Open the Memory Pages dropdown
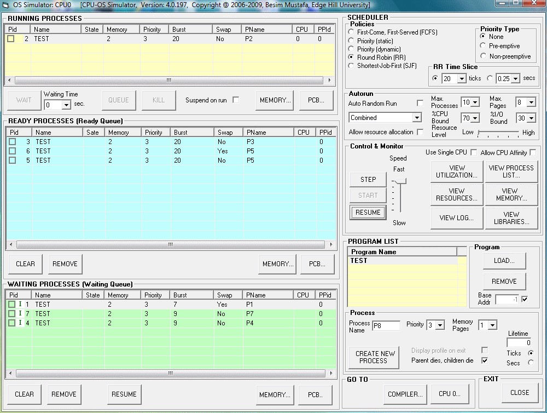This screenshot has height=413, width=547. (492, 325)
